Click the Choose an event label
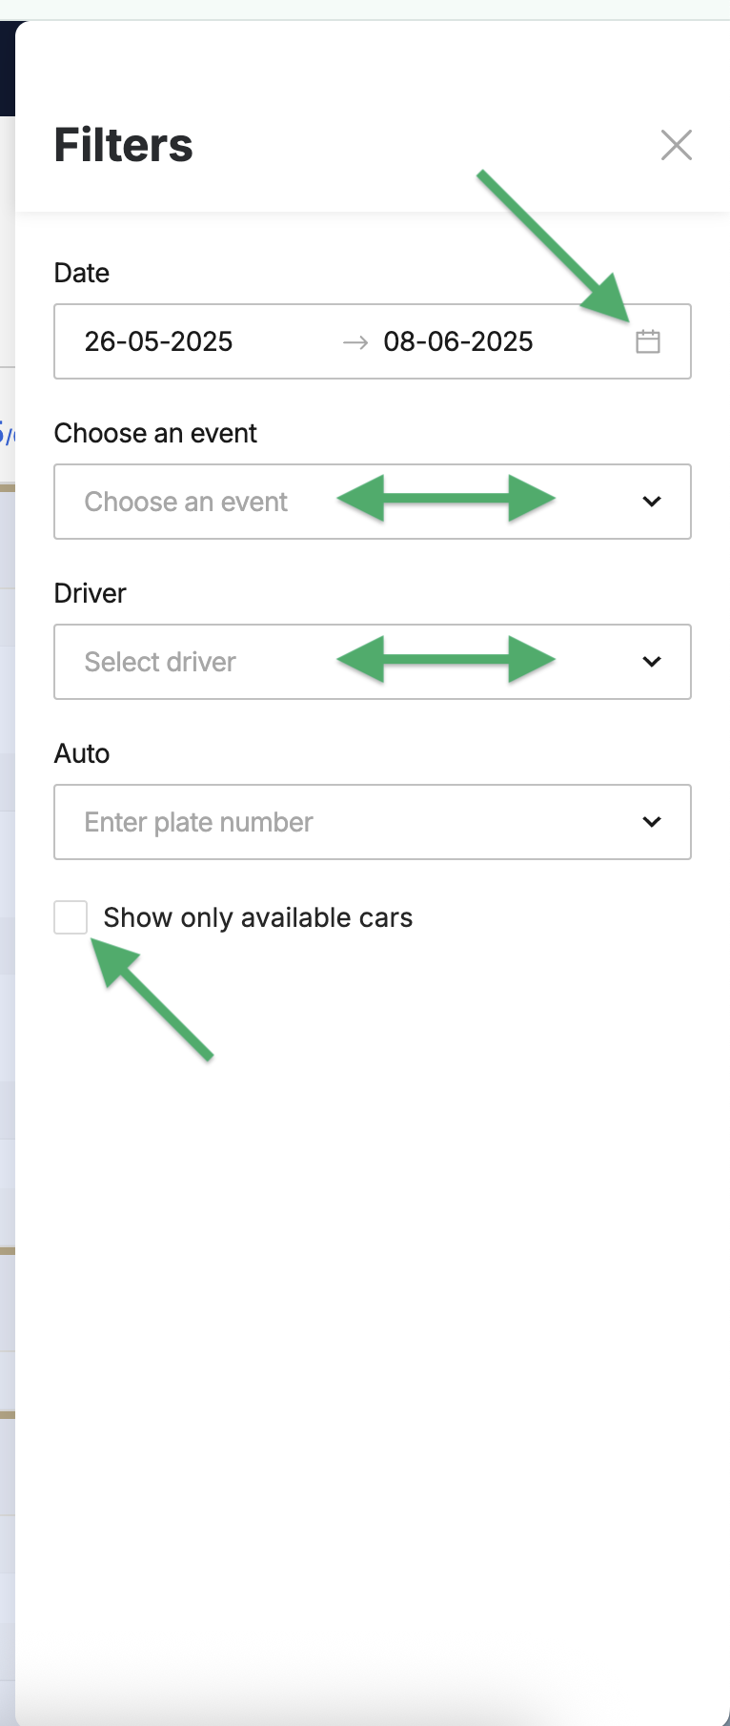 click(x=155, y=433)
